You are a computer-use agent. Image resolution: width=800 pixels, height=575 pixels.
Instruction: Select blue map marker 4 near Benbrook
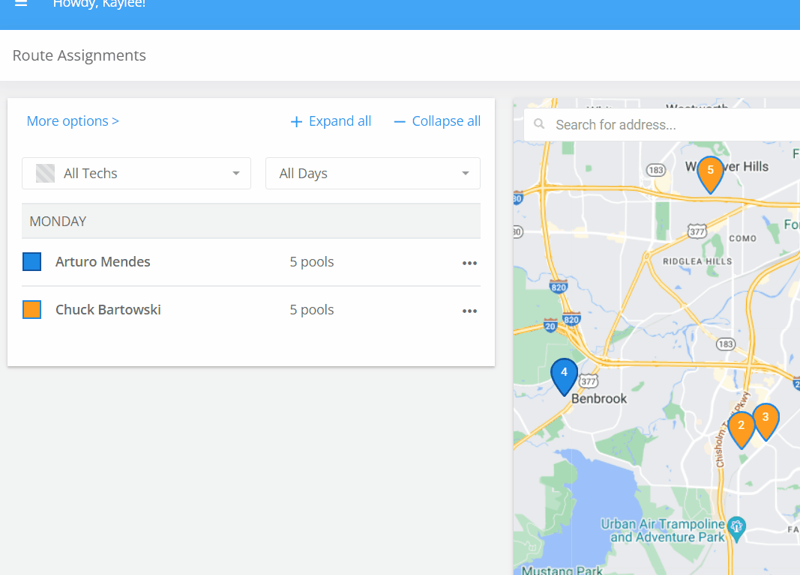click(x=564, y=372)
